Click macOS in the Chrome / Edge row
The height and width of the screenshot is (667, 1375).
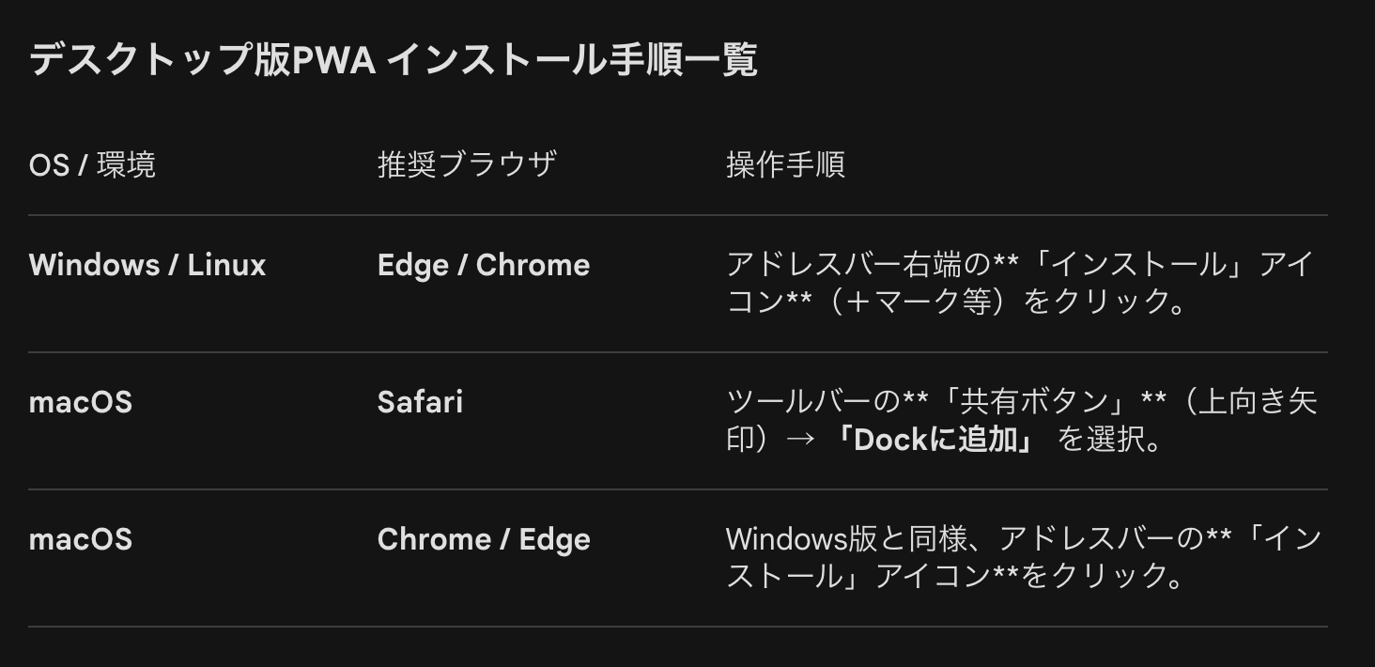pos(81,540)
